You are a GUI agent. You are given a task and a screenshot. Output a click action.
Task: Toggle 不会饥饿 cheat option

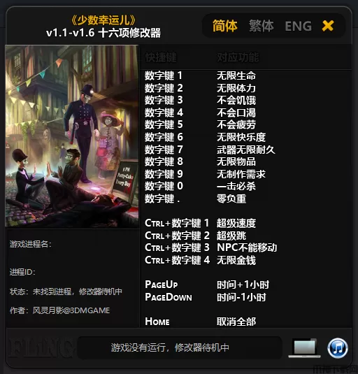236,100
